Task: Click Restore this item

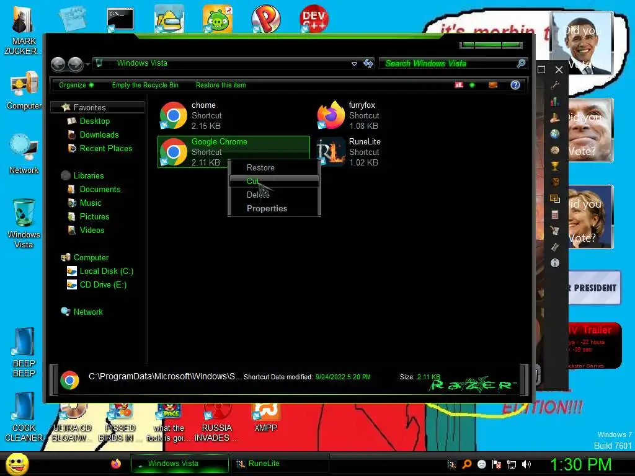Action: (221, 85)
